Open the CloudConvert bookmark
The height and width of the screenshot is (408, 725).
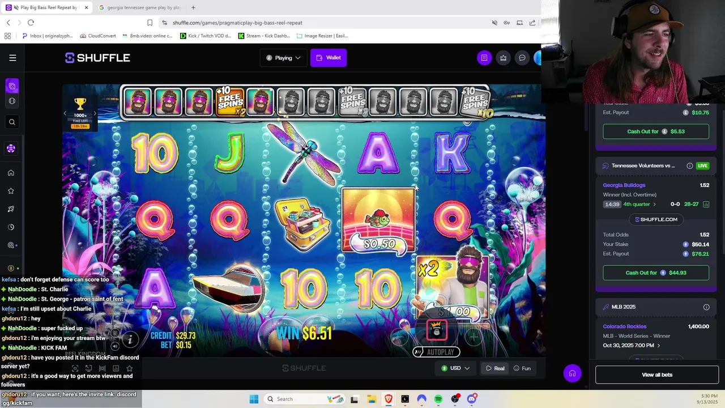(x=98, y=36)
